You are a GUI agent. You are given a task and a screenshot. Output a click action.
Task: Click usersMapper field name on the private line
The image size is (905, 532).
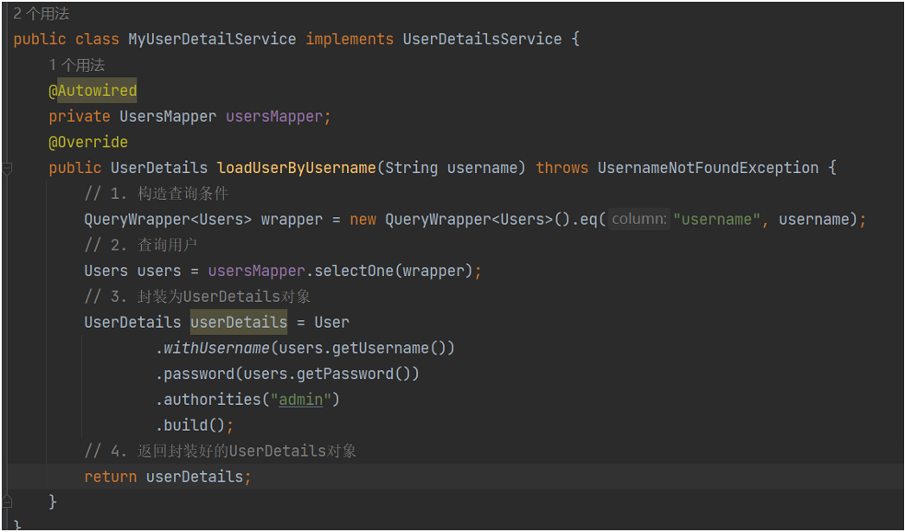point(274,117)
